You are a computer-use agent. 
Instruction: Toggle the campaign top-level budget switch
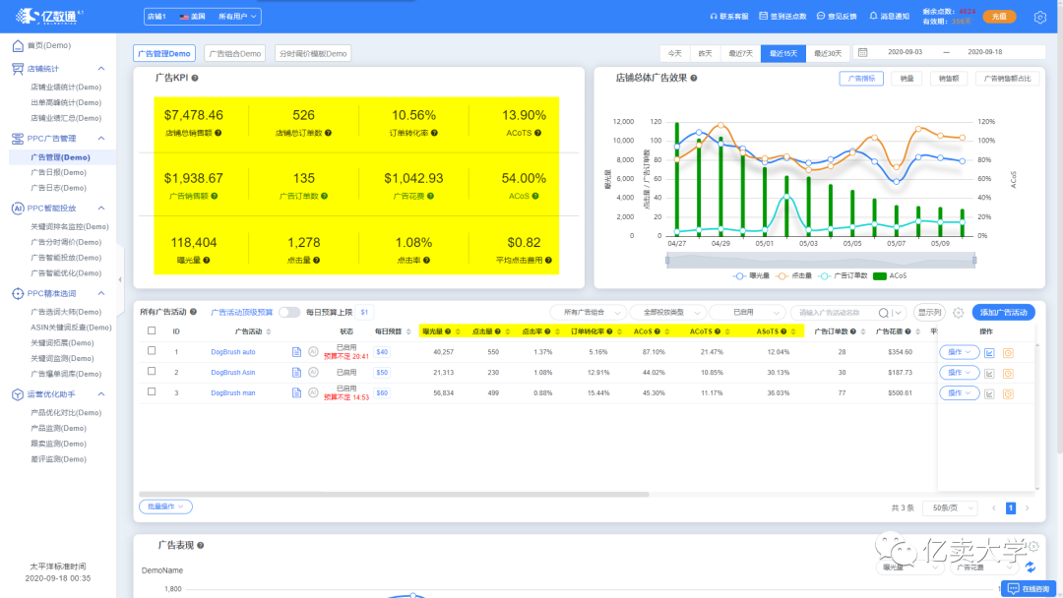point(289,312)
